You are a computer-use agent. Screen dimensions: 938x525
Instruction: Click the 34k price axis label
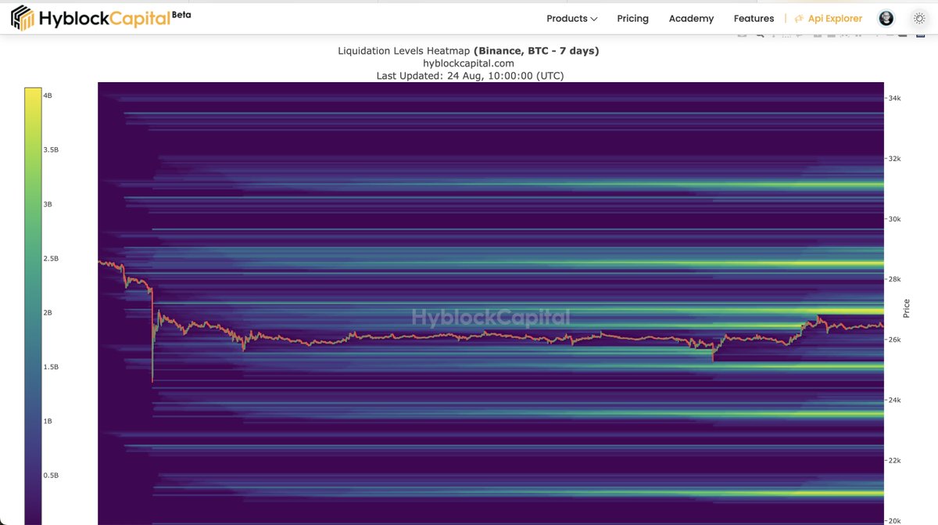pos(894,99)
